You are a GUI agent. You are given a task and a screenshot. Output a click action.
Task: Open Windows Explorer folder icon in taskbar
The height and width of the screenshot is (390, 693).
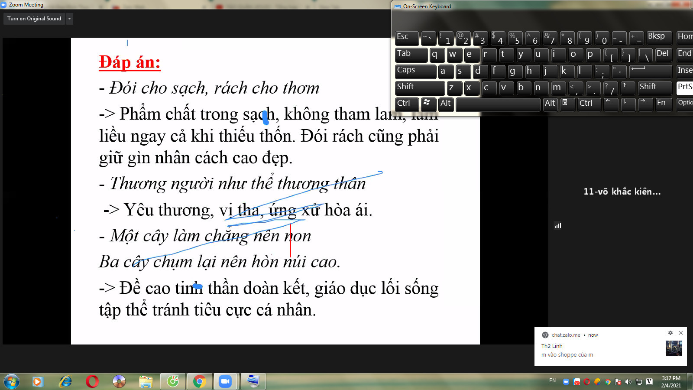click(x=146, y=381)
